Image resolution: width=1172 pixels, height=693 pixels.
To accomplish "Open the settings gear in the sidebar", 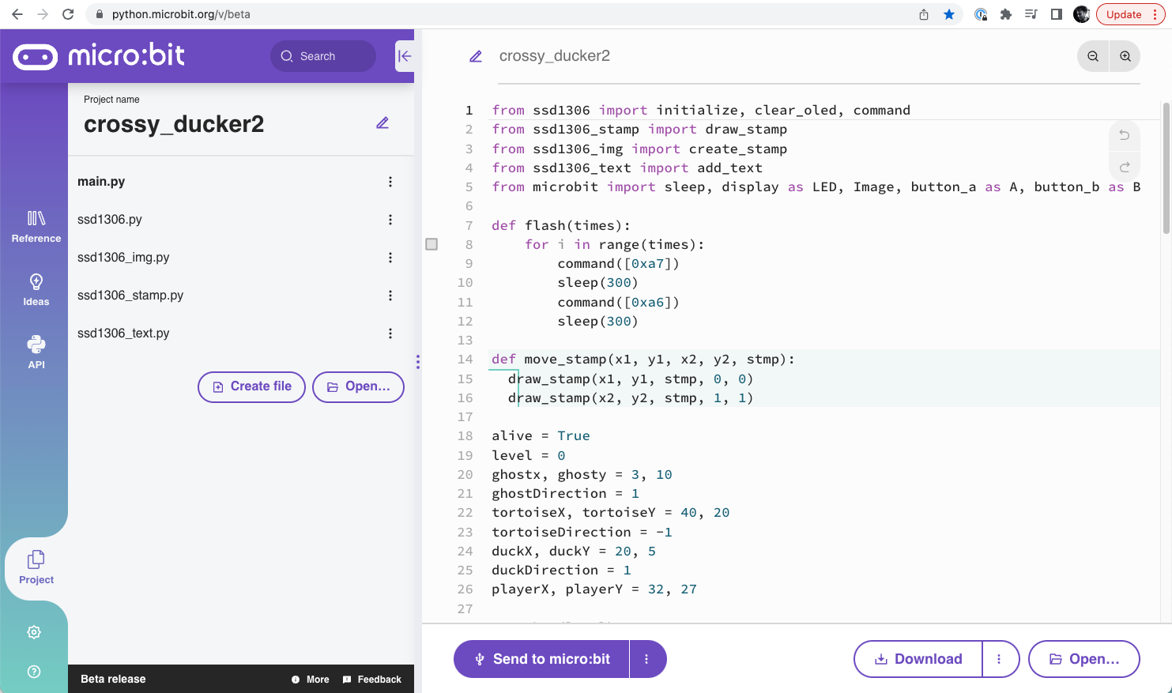I will [34, 632].
